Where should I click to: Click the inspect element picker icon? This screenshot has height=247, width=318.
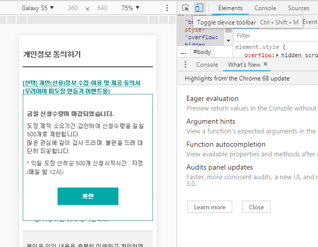[x=185, y=8]
